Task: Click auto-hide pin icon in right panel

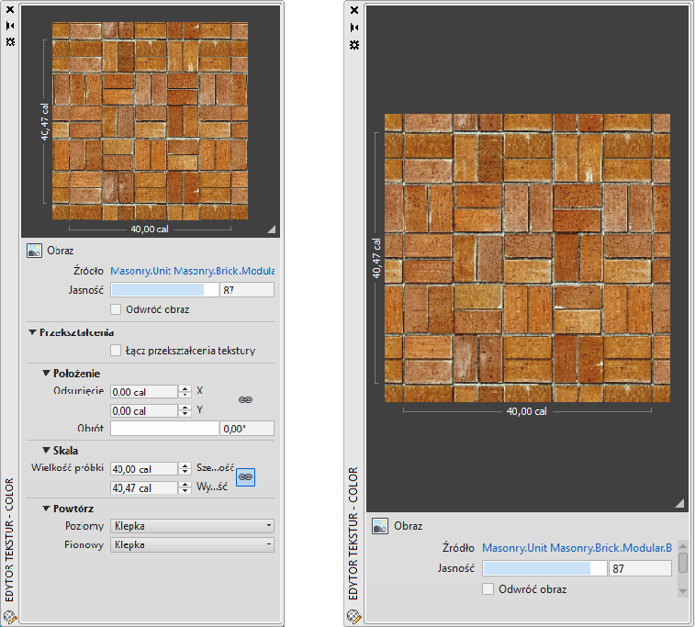Action: (354, 27)
